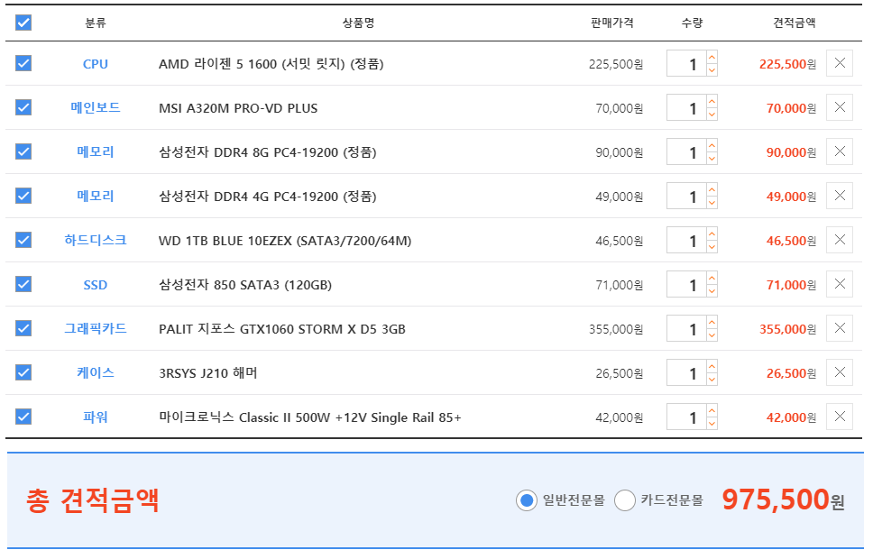Screen dimensions: 873x559
Task: Select the 카드전문몰 radio button
Action: [625, 500]
